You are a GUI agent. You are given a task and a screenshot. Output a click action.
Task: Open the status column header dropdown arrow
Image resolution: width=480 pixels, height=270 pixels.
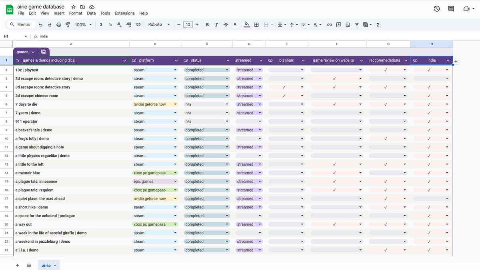click(x=228, y=61)
